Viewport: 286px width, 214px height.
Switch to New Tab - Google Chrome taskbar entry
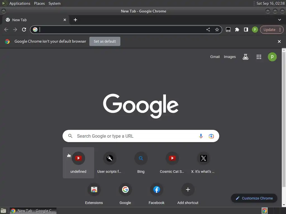[33, 211]
